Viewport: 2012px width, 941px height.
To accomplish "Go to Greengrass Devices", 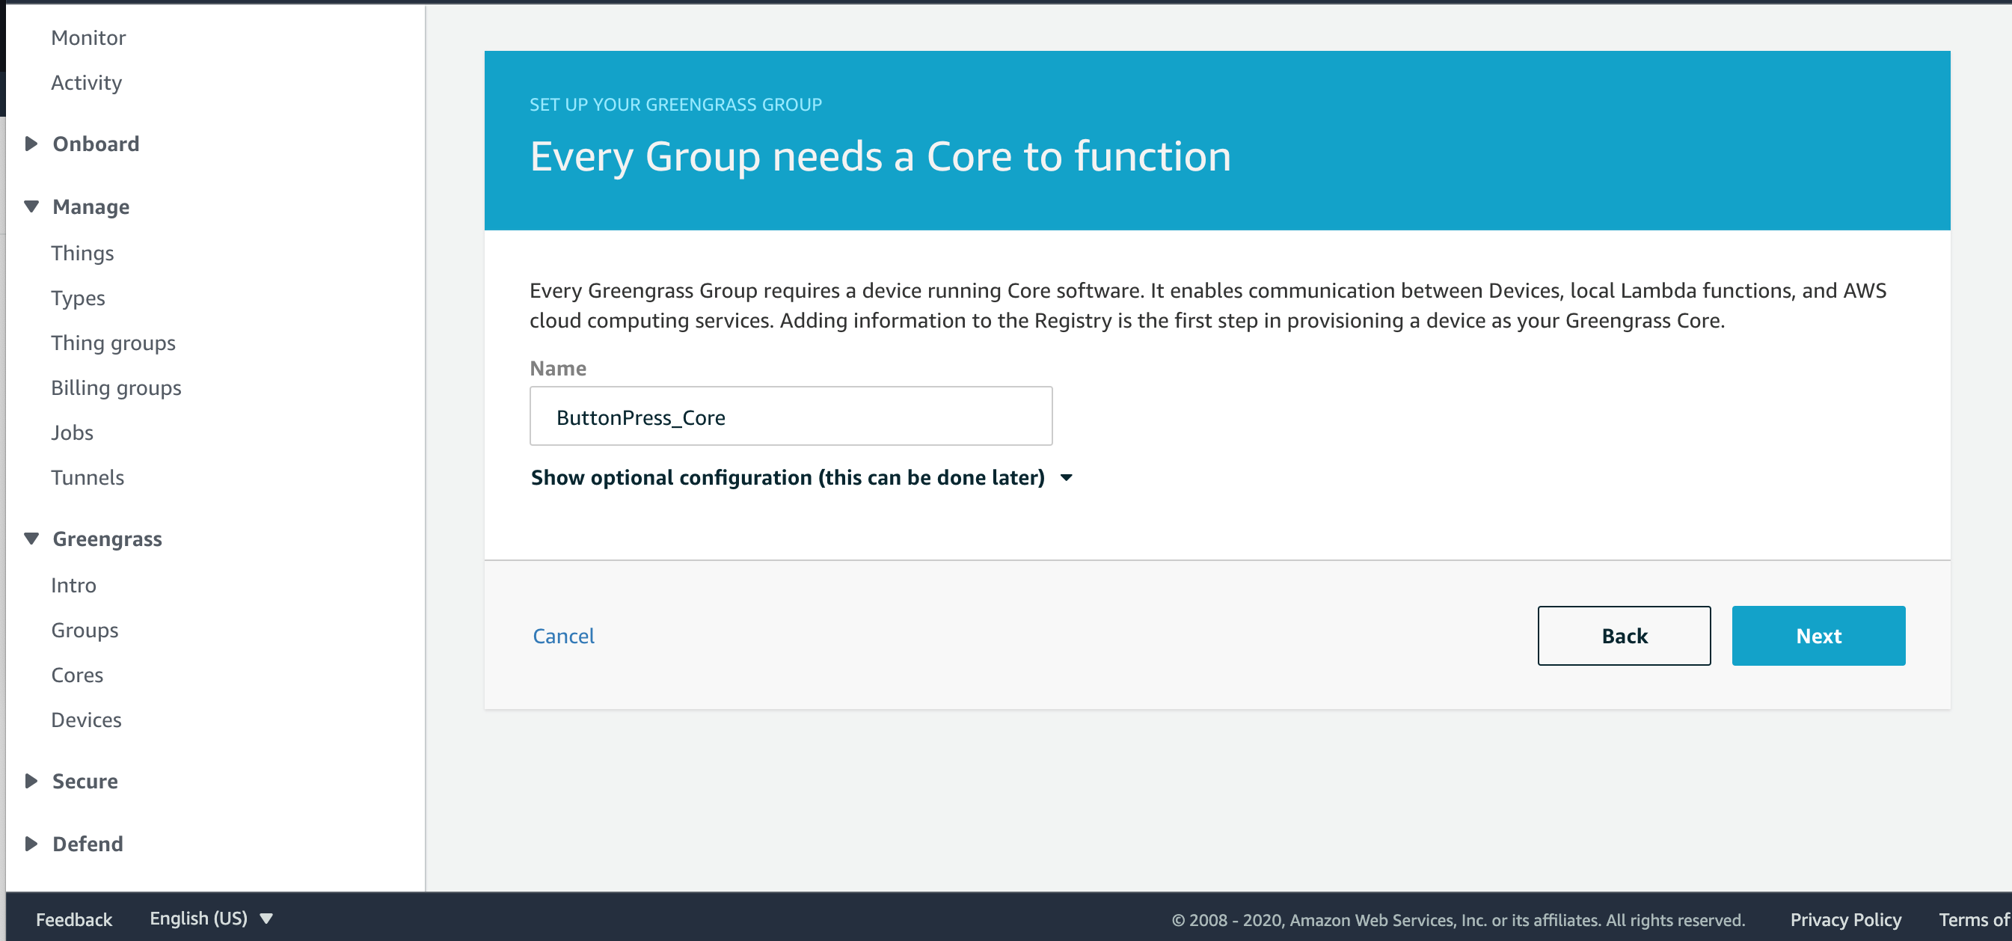I will click(x=86, y=720).
